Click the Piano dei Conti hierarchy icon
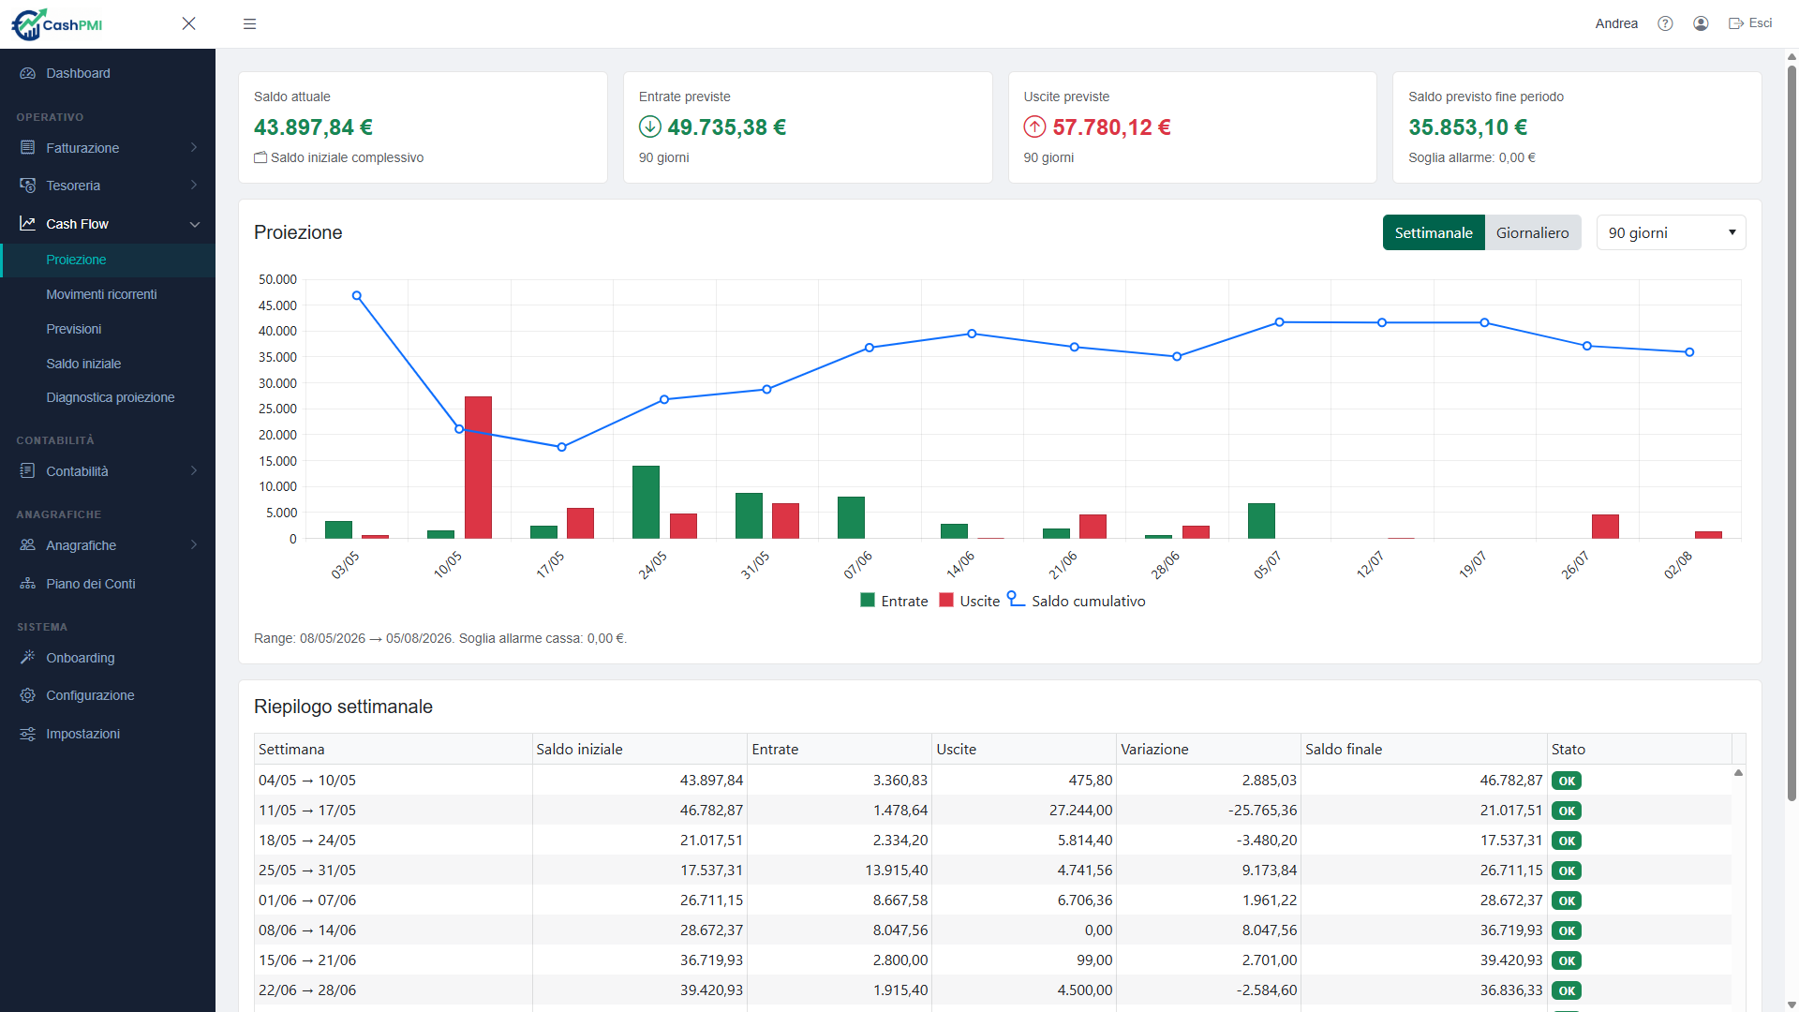 (x=28, y=584)
